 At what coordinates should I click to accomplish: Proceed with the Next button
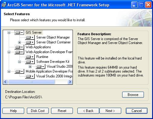point(110,111)
